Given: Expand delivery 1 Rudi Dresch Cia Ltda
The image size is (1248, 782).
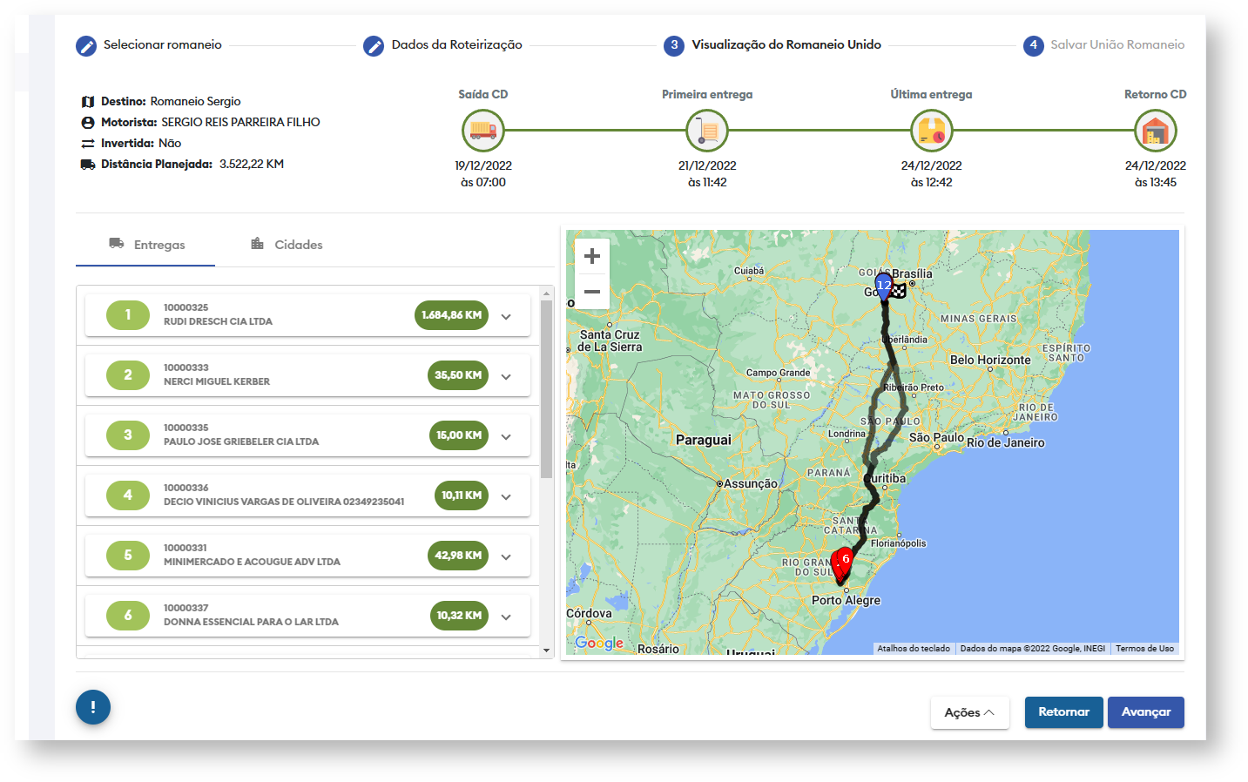Looking at the screenshot, I should point(506,317).
